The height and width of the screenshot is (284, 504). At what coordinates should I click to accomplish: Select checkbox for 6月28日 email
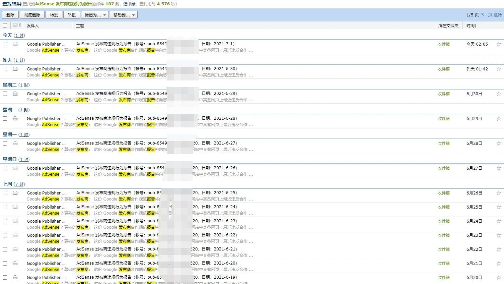point(5,143)
